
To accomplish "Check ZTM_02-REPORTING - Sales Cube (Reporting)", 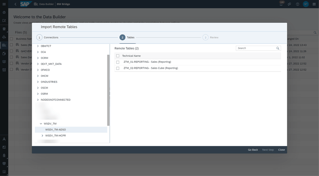I will 118,68.
